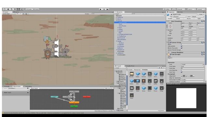Toggle pivot mode Center button
208x117 pixels.
(x=29, y=9)
